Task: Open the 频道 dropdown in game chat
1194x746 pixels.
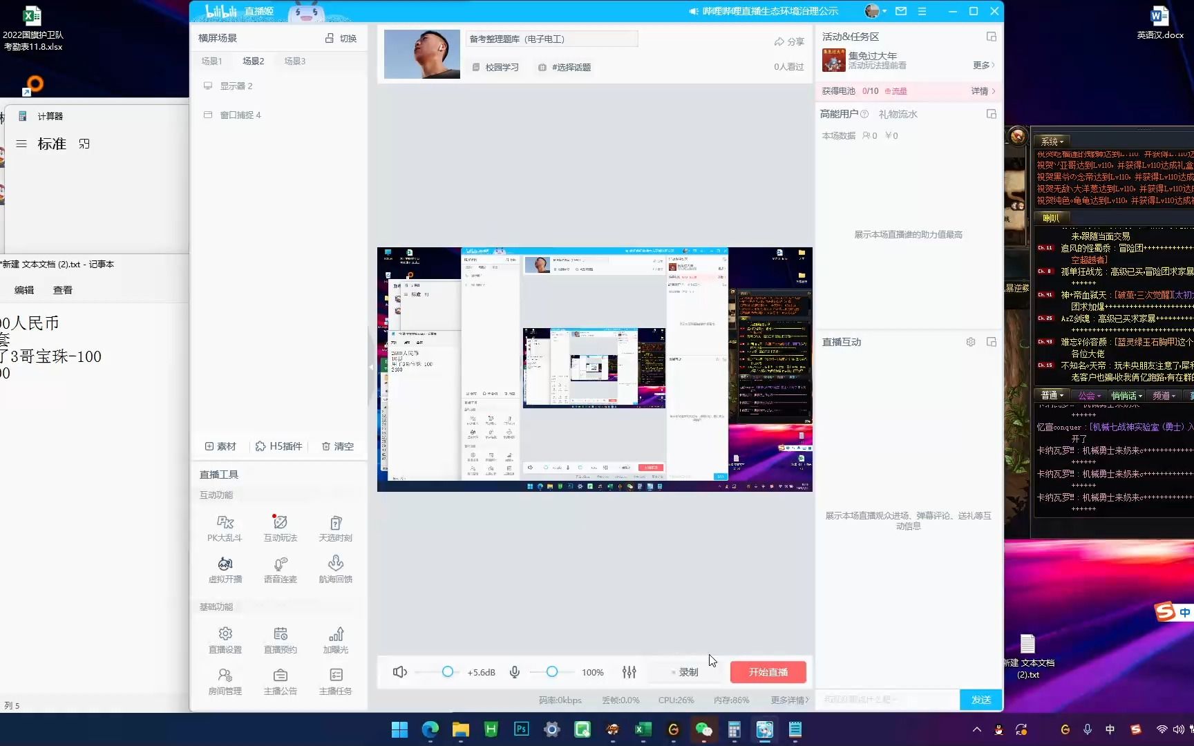Action: click(1164, 396)
